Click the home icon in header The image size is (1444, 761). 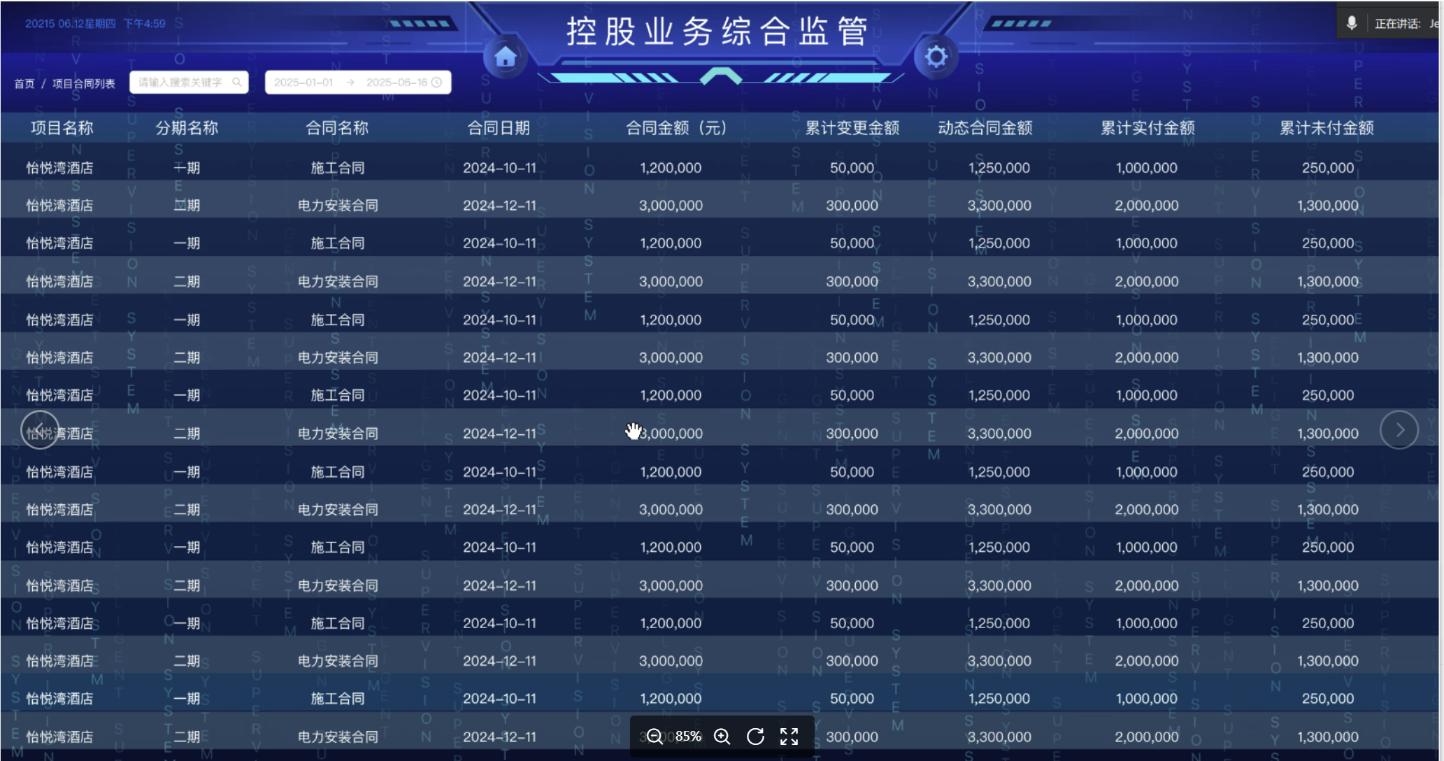pos(505,57)
